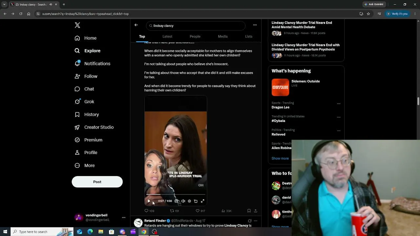Open a new browser tab

[64, 5]
